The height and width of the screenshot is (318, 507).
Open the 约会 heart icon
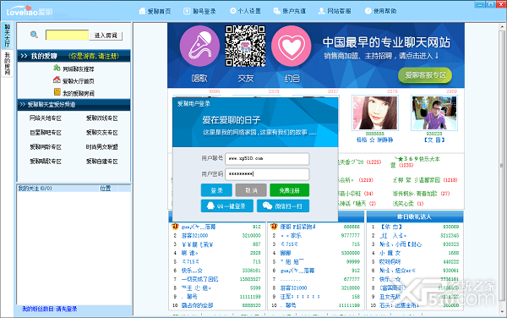pos(292,46)
